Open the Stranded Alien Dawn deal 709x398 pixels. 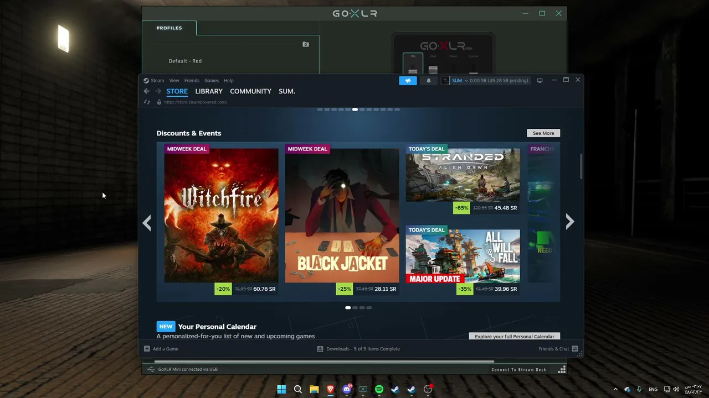pos(463,175)
